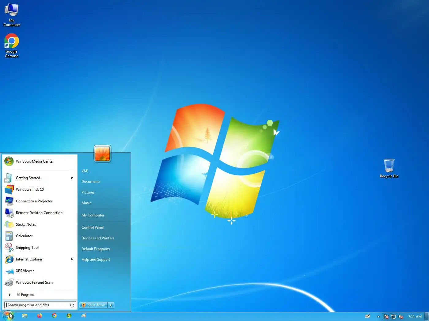The width and height of the screenshot is (429, 321).
Task: Click the Windows Fax and Scan icon
Action: coord(9,282)
